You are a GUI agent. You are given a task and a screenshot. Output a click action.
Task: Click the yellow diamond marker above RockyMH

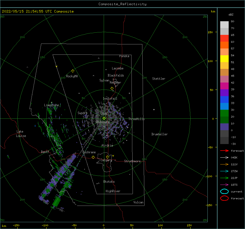click(x=73, y=71)
